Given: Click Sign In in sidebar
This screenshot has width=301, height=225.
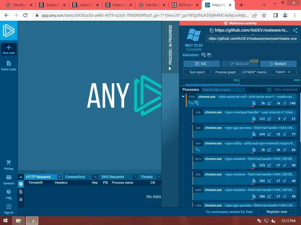Looking at the screenshot, I should 9,209.
